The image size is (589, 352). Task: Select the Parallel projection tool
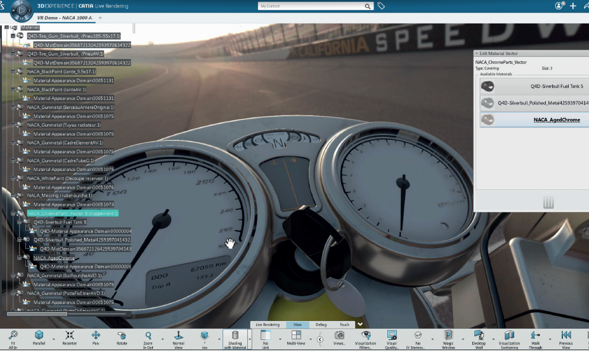[39, 338]
